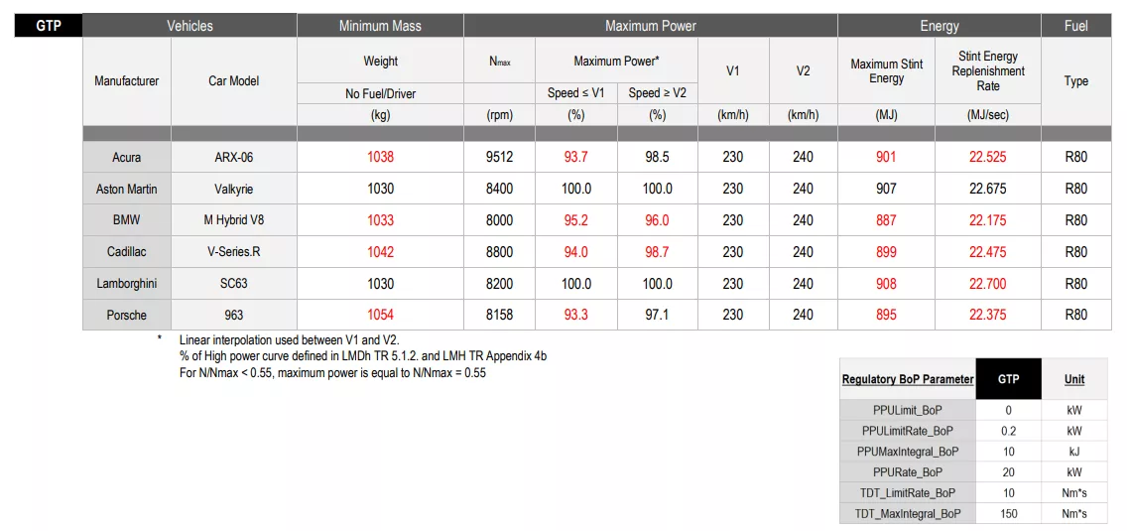
Task: Click the Cadillac manufacturer cell
Action: 126,252
